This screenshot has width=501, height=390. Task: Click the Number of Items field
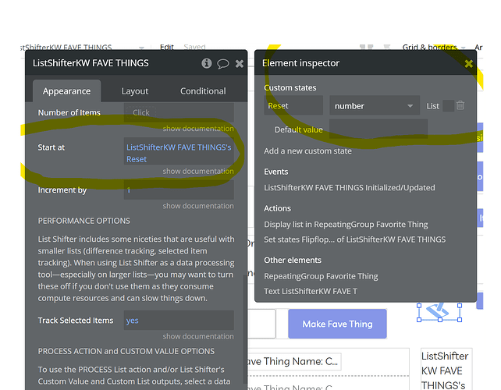(x=179, y=112)
